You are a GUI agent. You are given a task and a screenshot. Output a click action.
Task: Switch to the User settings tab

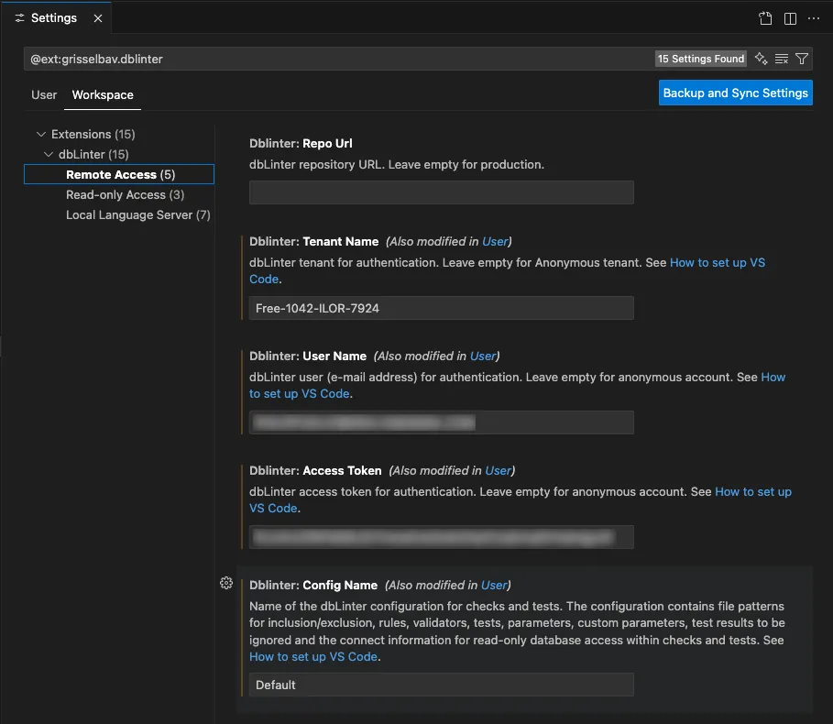coord(44,95)
